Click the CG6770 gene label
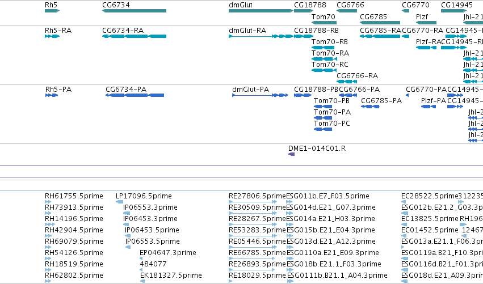This screenshot has width=483, height=284. tap(415, 5)
